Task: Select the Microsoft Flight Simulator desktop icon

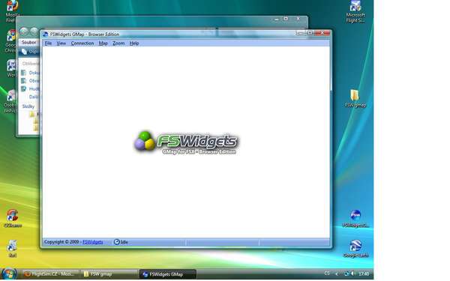Action: 355,11
